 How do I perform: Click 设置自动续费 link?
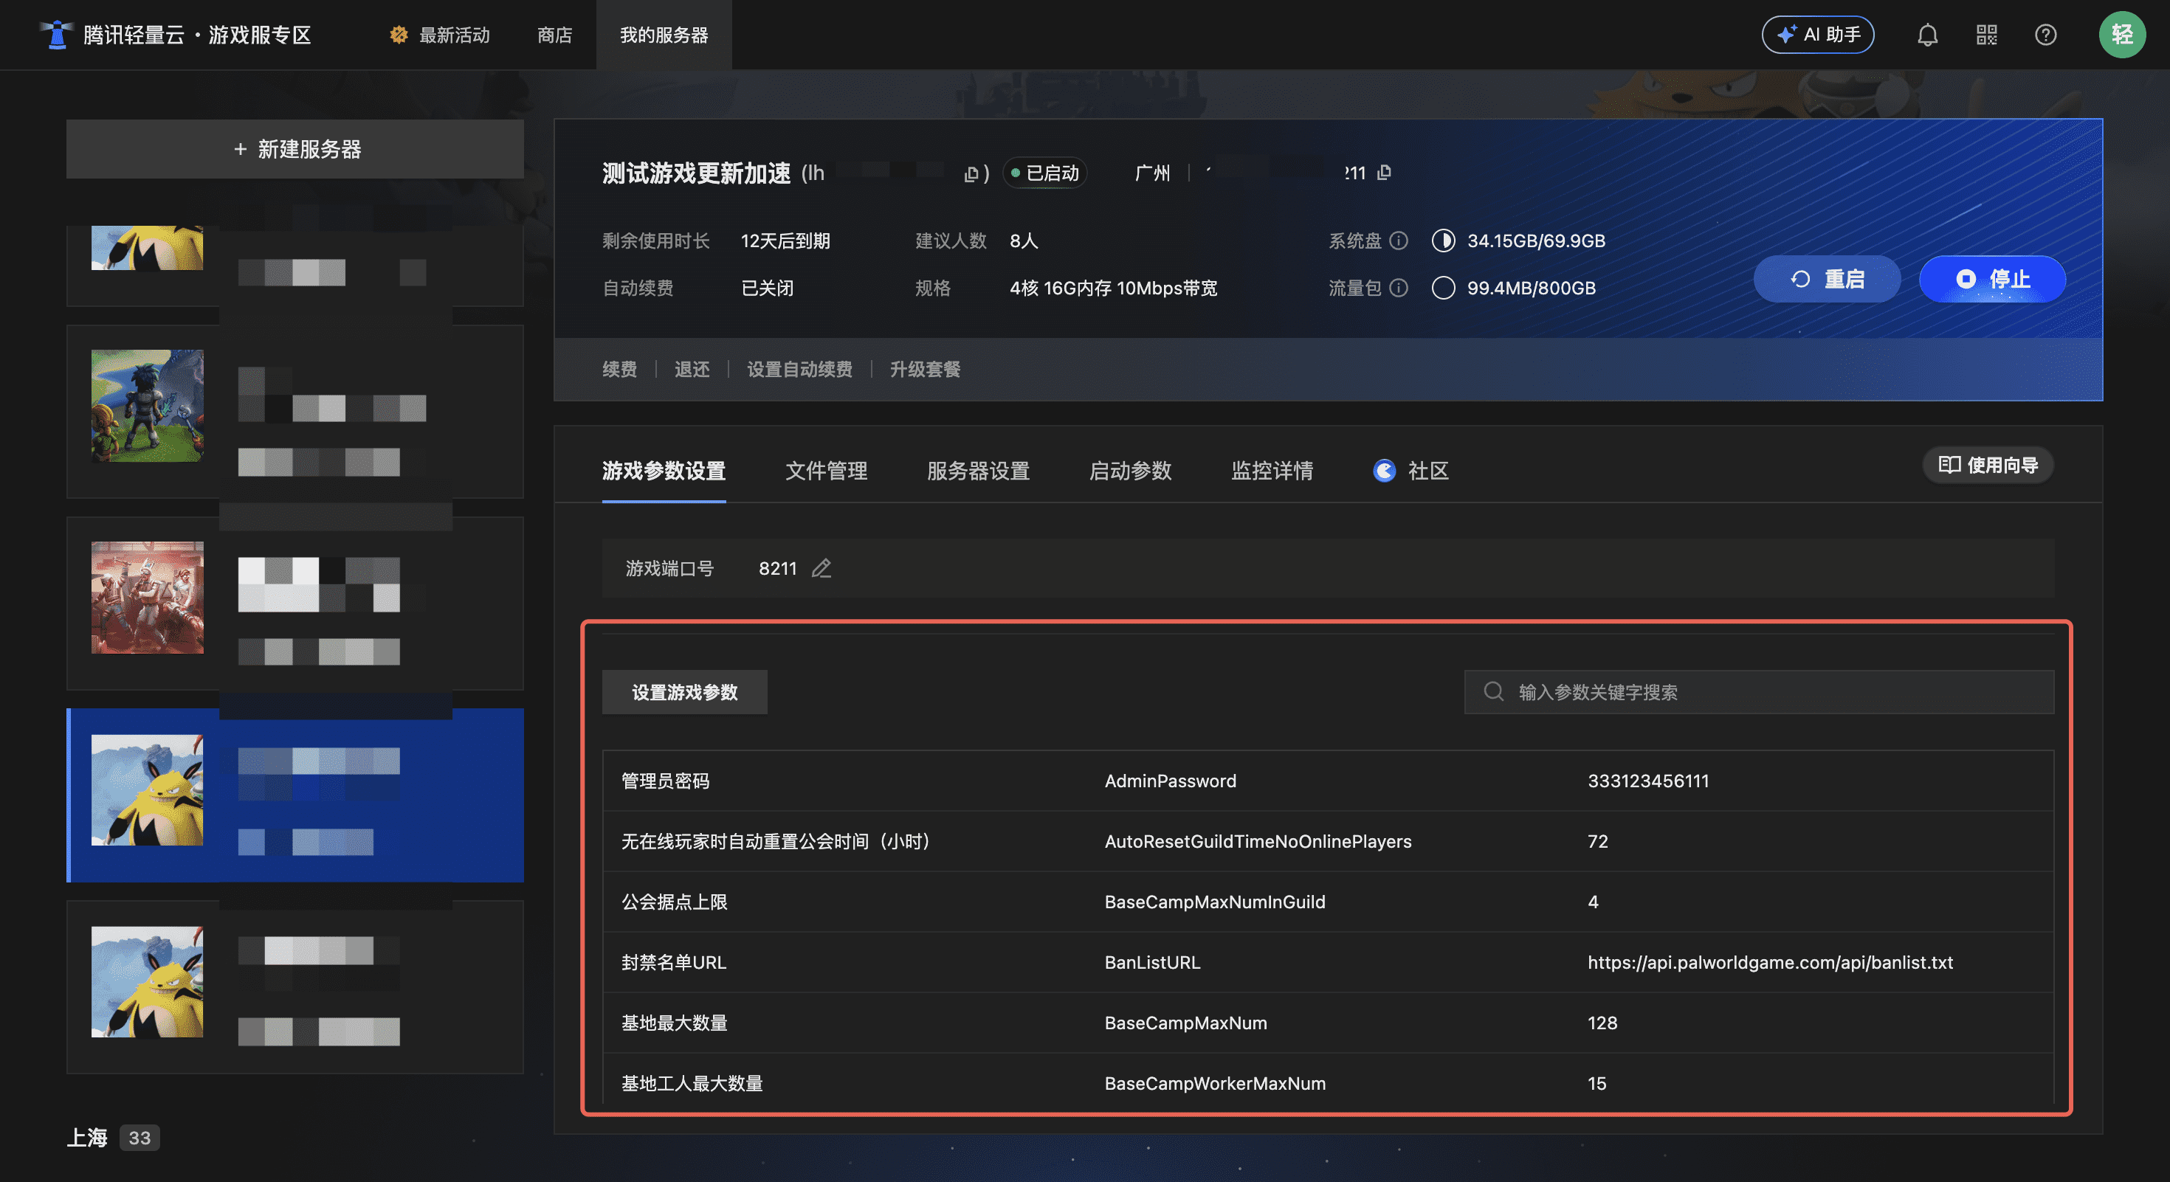pyautogui.click(x=799, y=369)
